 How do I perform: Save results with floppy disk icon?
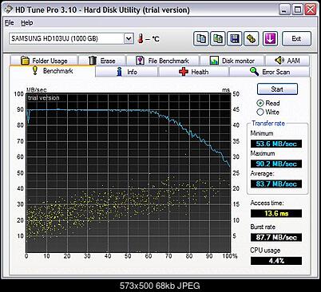point(235,39)
